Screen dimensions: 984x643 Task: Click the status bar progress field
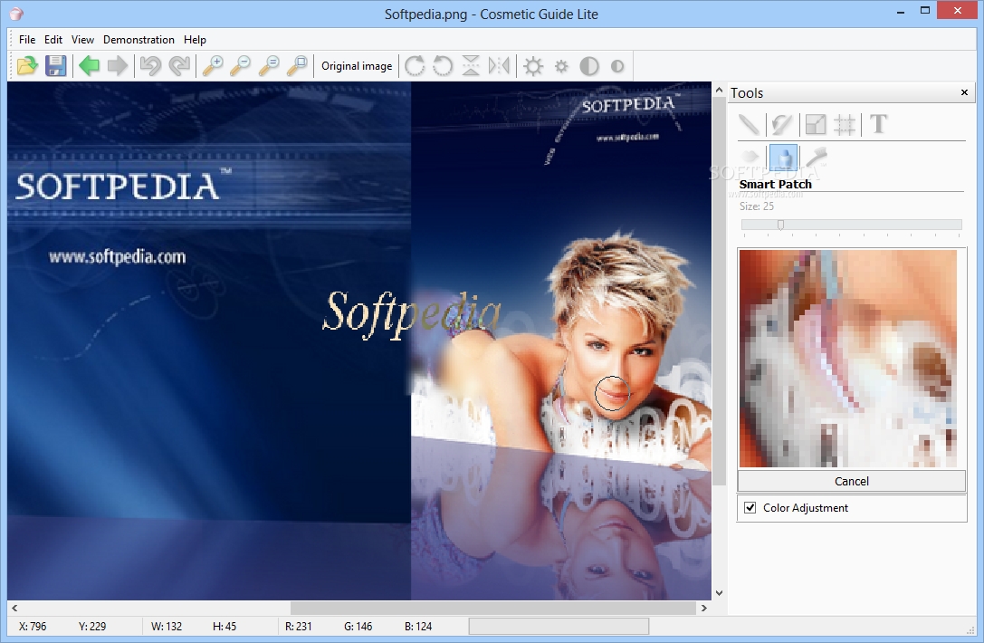(x=559, y=626)
